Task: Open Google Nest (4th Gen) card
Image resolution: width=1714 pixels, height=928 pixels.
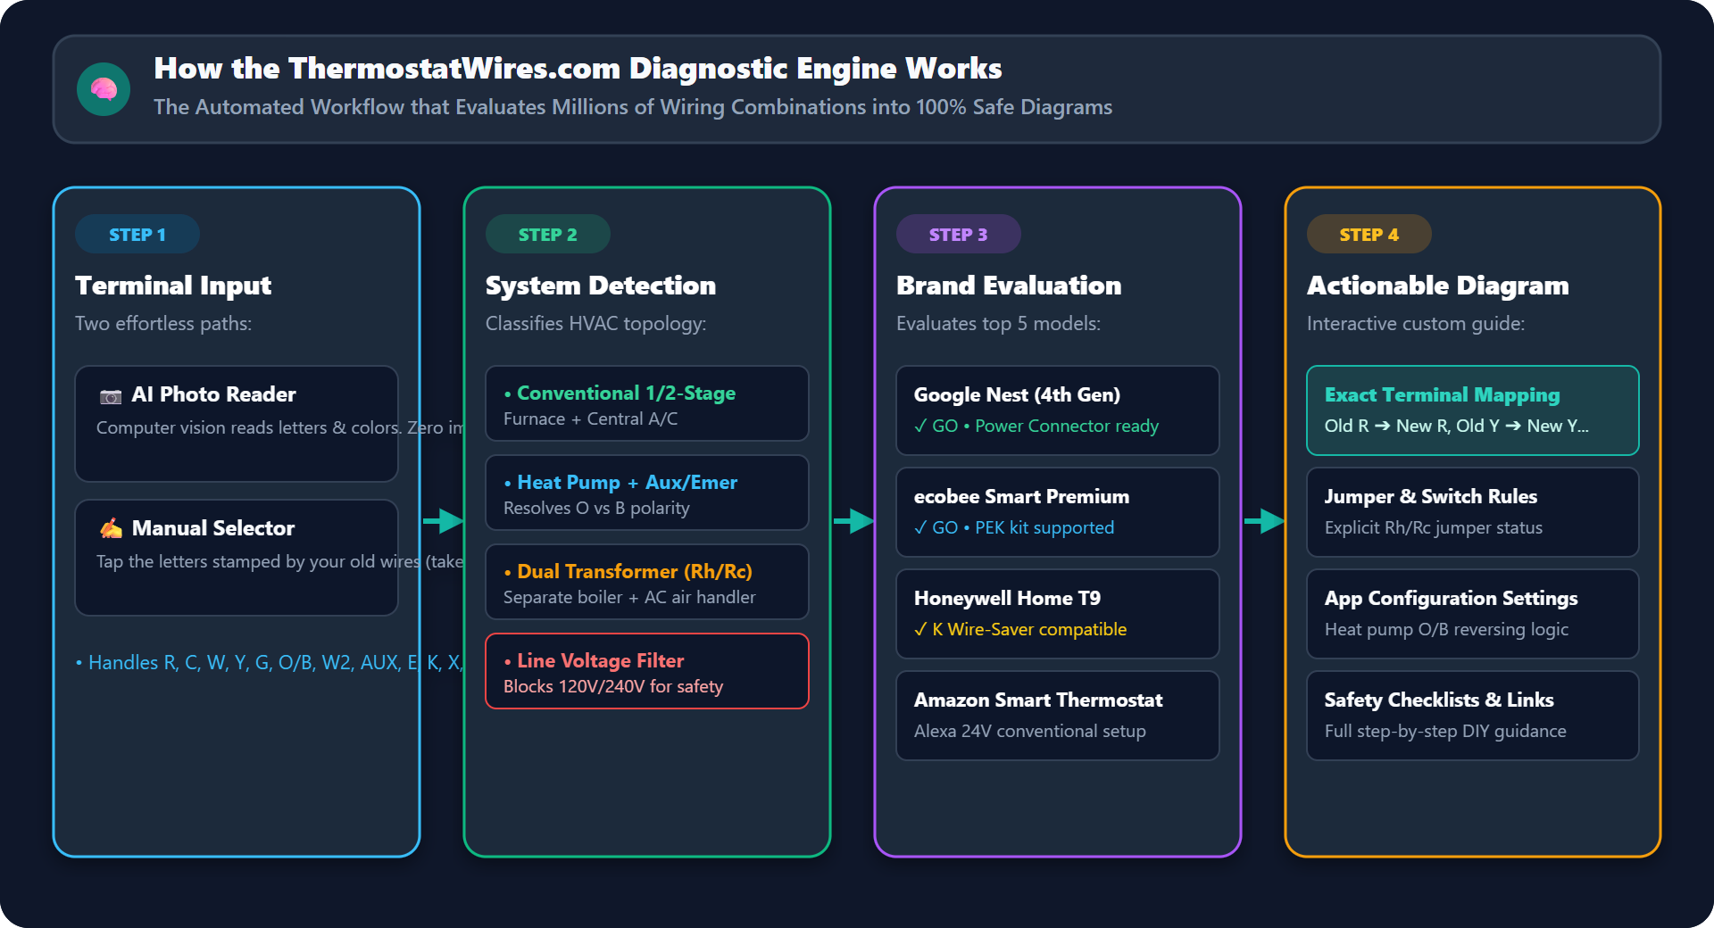Action: tap(1058, 410)
